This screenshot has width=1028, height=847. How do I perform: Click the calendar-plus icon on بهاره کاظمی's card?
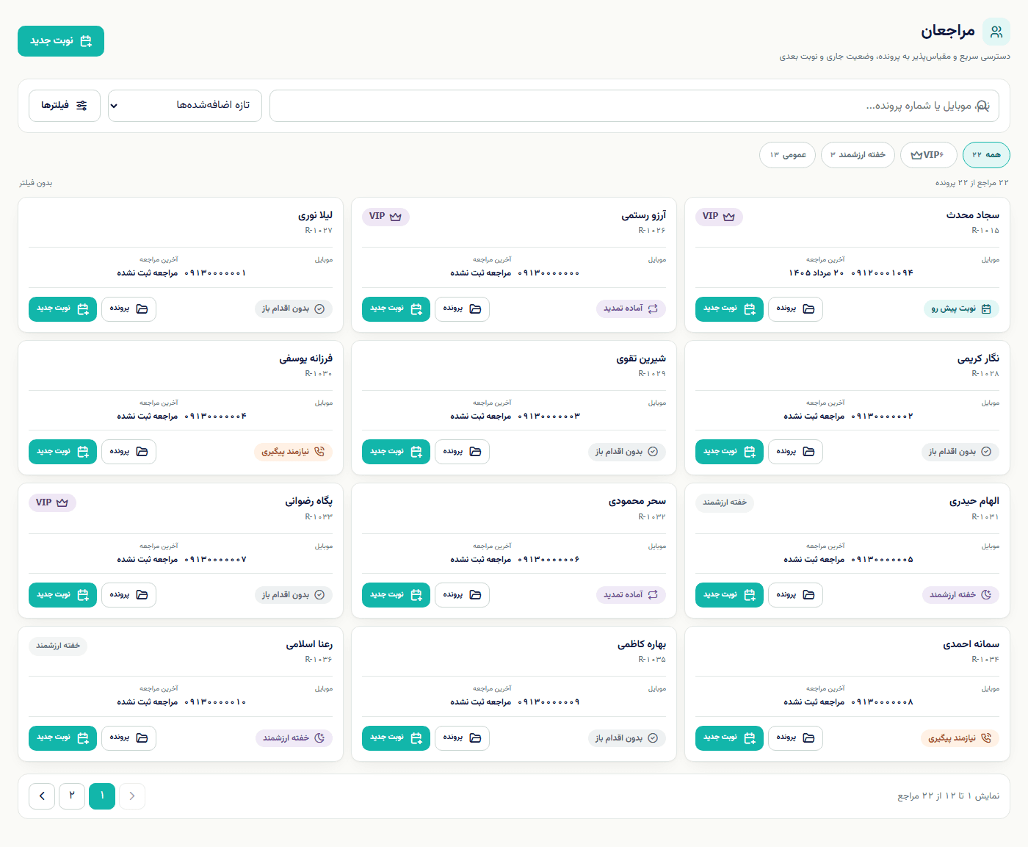[x=416, y=738]
